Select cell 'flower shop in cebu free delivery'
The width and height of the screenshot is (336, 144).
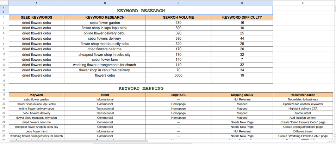[105, 70]
